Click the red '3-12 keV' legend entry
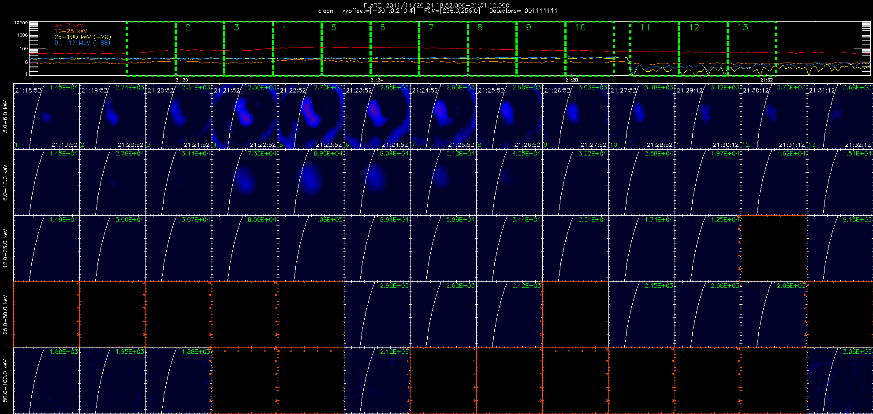The width and height of the screenshot is (873, 414). [69, 26]
